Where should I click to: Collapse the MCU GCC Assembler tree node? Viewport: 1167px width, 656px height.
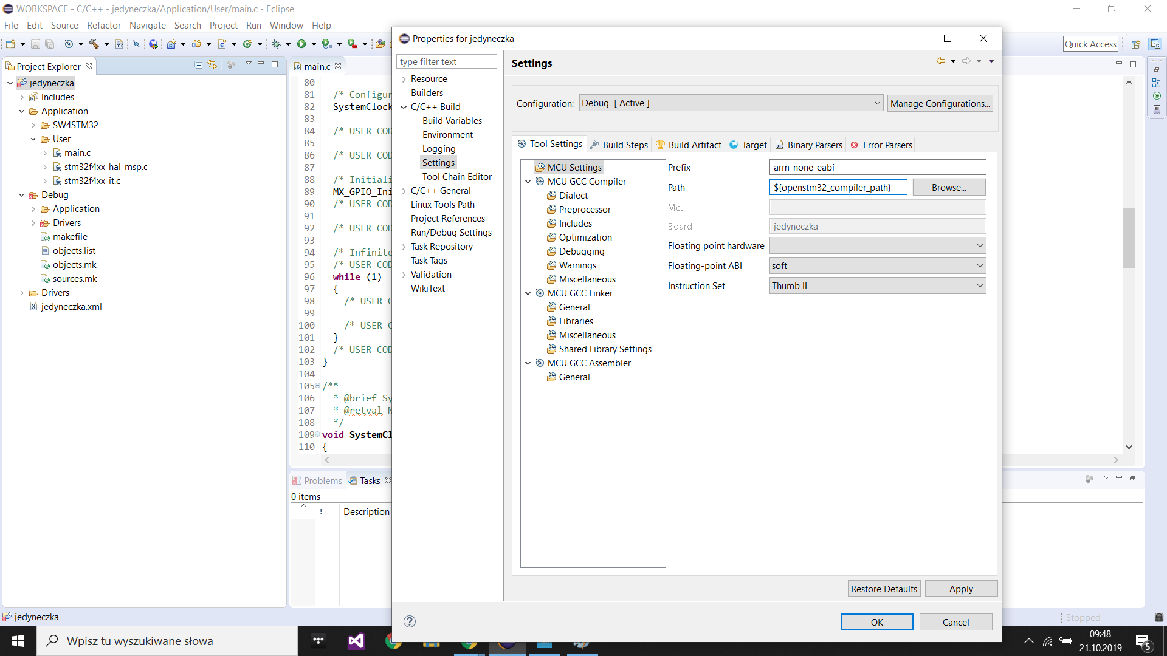point(528,363)
